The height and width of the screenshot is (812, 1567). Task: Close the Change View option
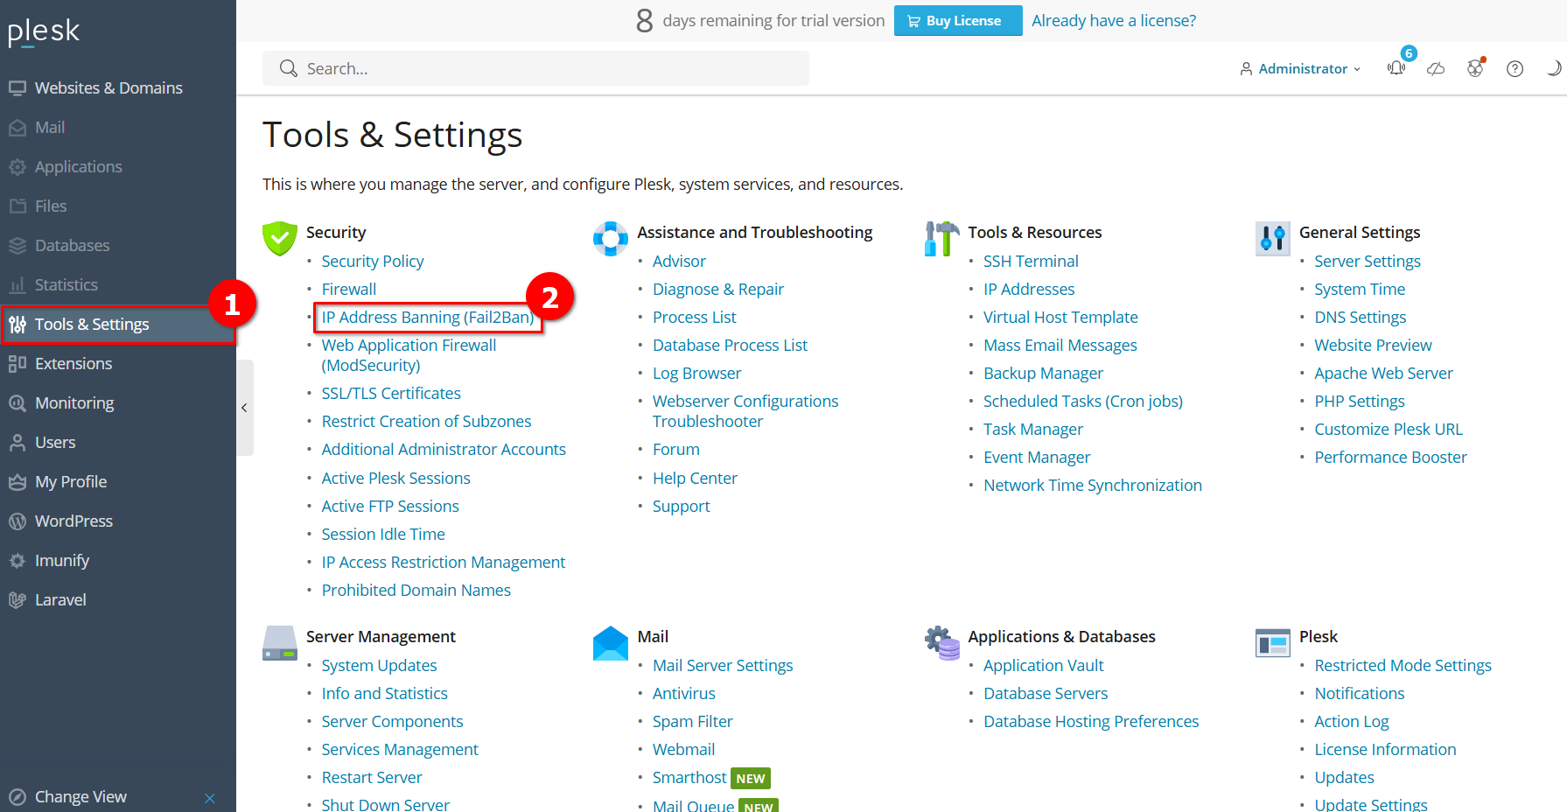tap(210, 797)
